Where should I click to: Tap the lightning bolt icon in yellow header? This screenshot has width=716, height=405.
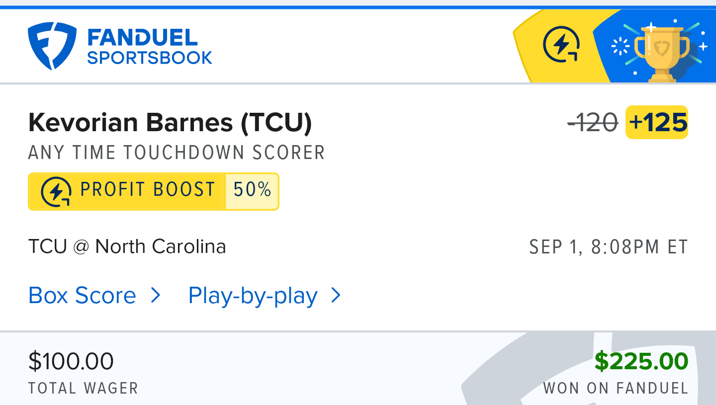tap(561, 45)
